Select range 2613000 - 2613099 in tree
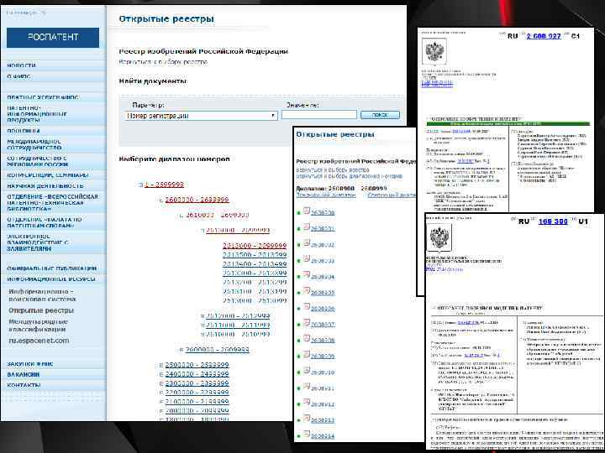605x453 pixels. (255, 301)
